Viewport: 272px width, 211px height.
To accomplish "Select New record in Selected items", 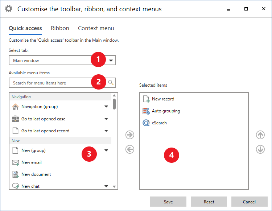I will (x=194, y=99).
